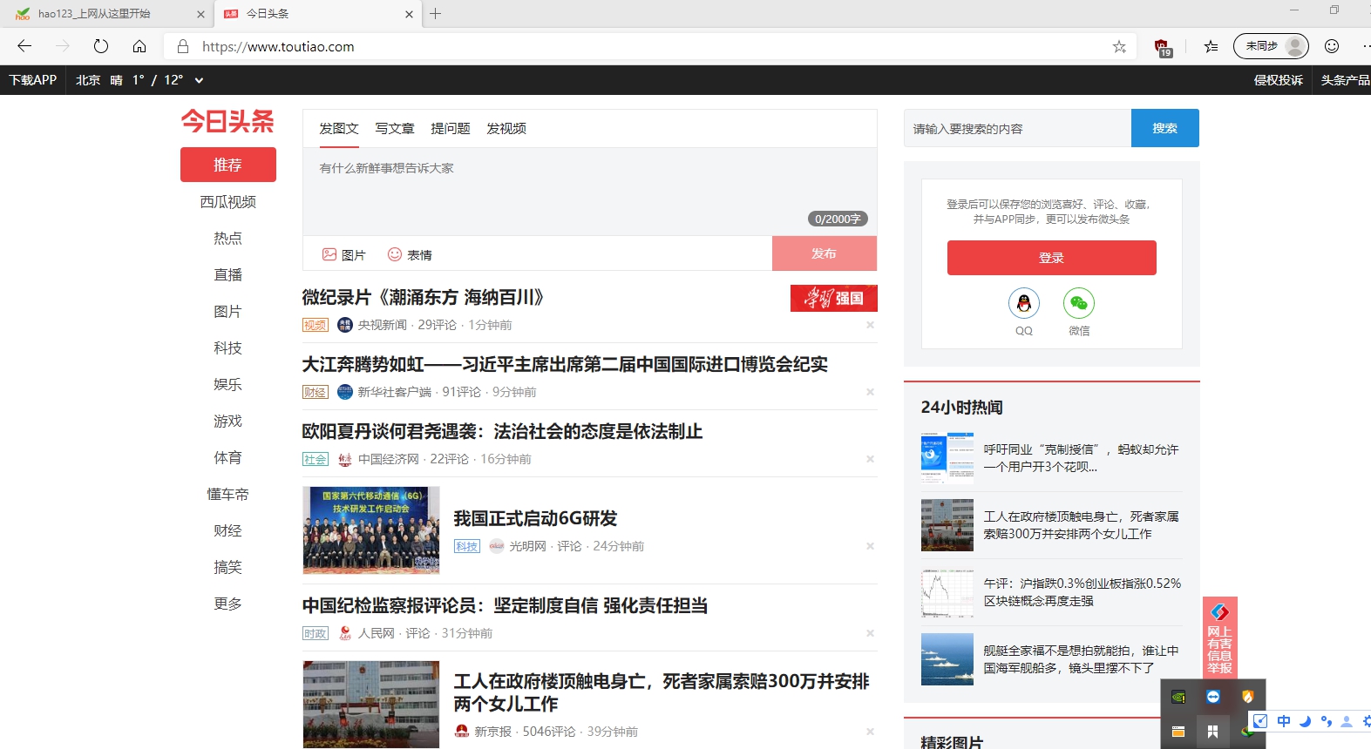The image size is (1371, 749).
Task: Click the 财经 tag under 大江奔腾势如虹
Action: (x=316, y=392)
